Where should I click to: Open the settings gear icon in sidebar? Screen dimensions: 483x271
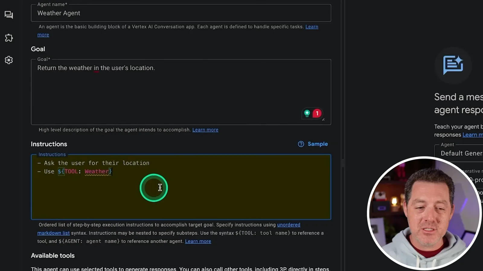9,60
